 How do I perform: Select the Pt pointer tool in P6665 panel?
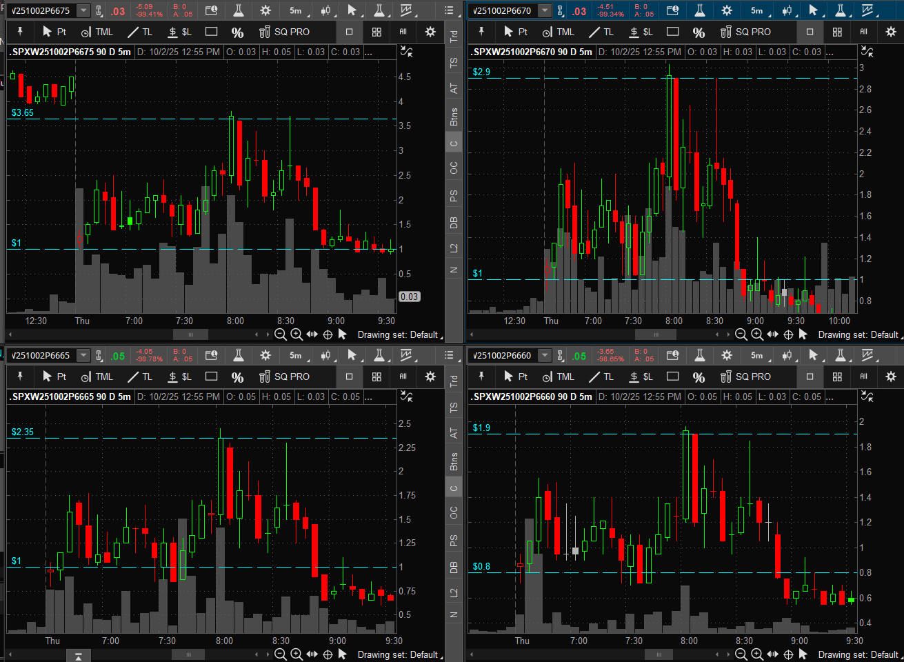(x=54, y=377)
